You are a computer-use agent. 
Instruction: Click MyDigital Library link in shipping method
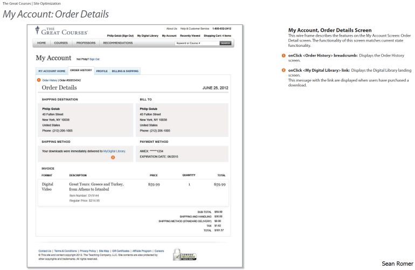point(114,151)
